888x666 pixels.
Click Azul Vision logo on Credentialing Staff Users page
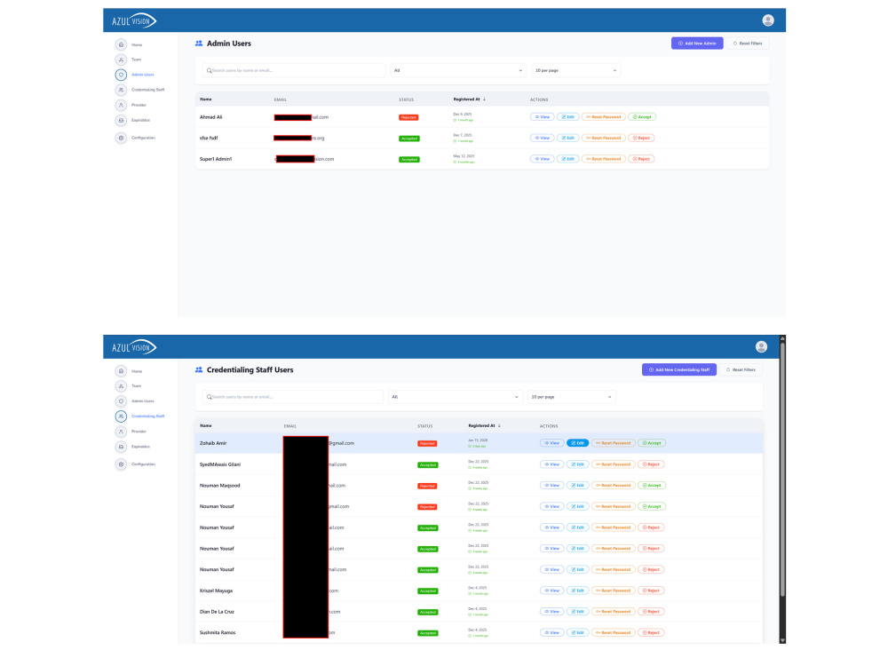(134, 347)
